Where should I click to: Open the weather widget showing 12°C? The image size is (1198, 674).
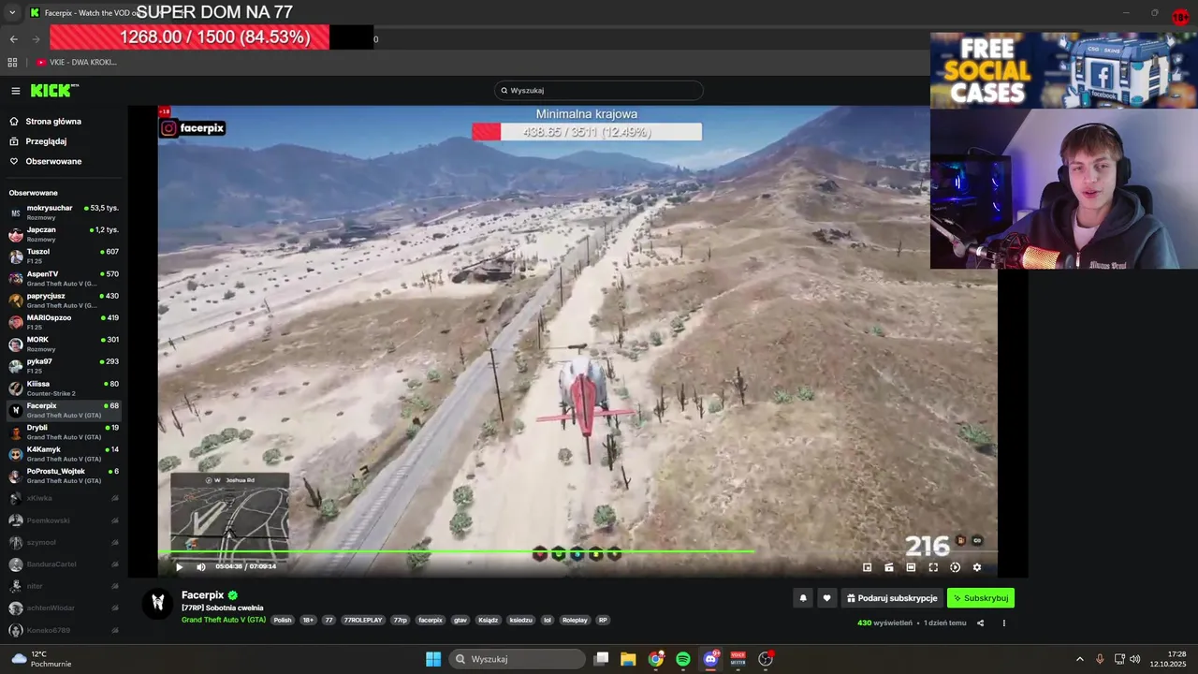pos(41,659)
